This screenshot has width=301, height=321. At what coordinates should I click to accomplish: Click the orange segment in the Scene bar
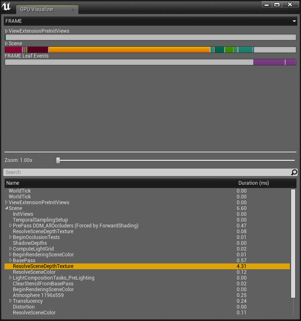point(129,50)
